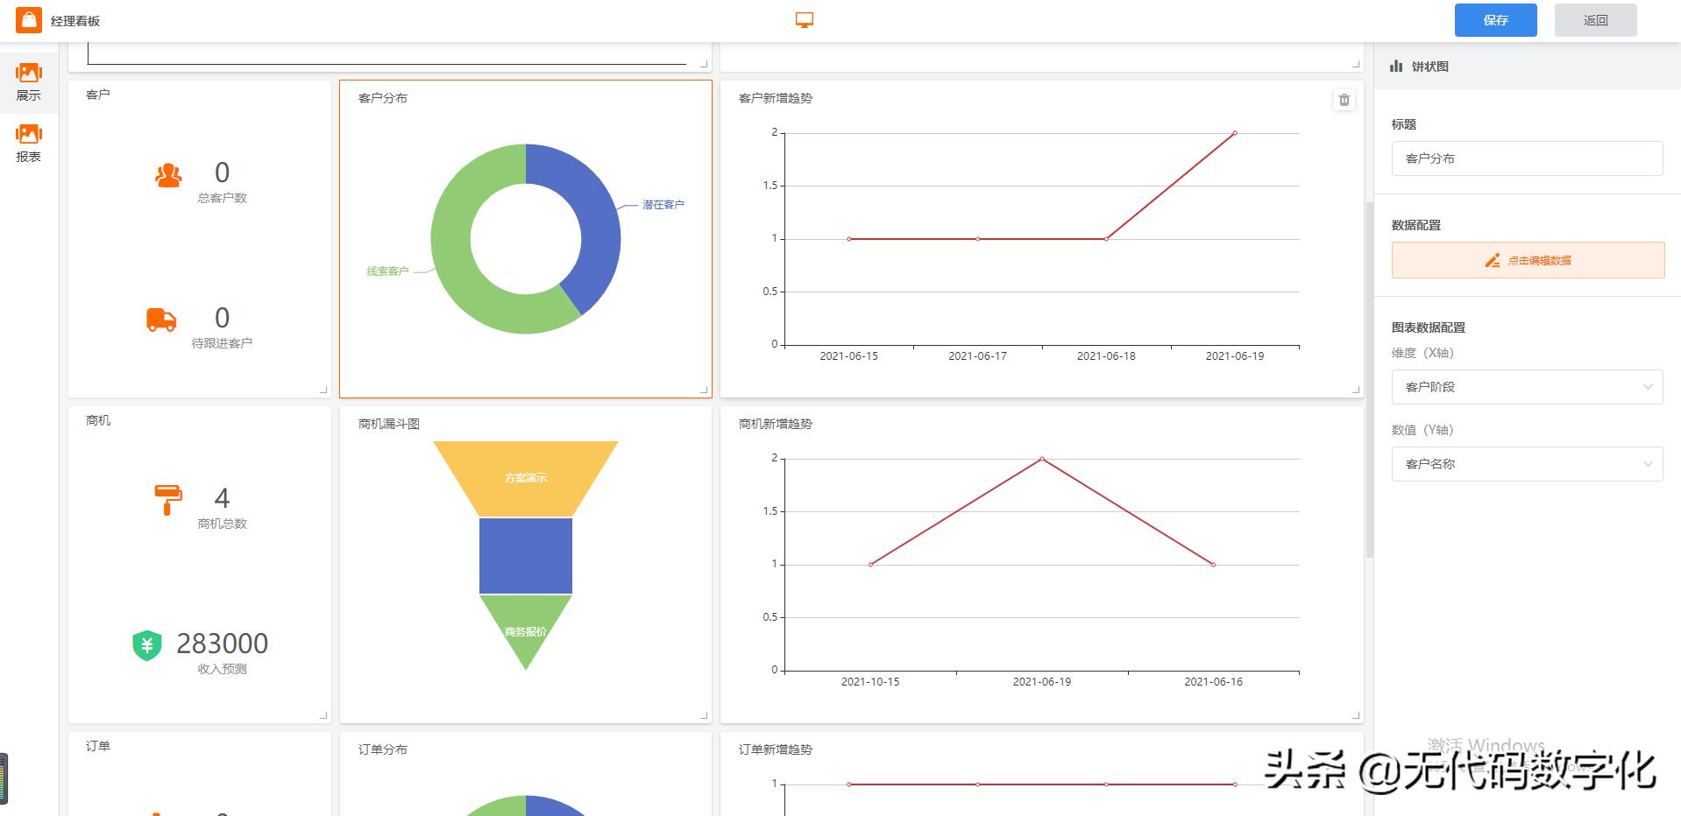Click the 商机总数 paint roller icon
Image resolution: width=1681 pixels, height=816 pixels.
167,500
